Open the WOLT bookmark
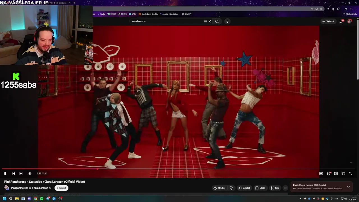The image size is (359, 202). [133, 14]
